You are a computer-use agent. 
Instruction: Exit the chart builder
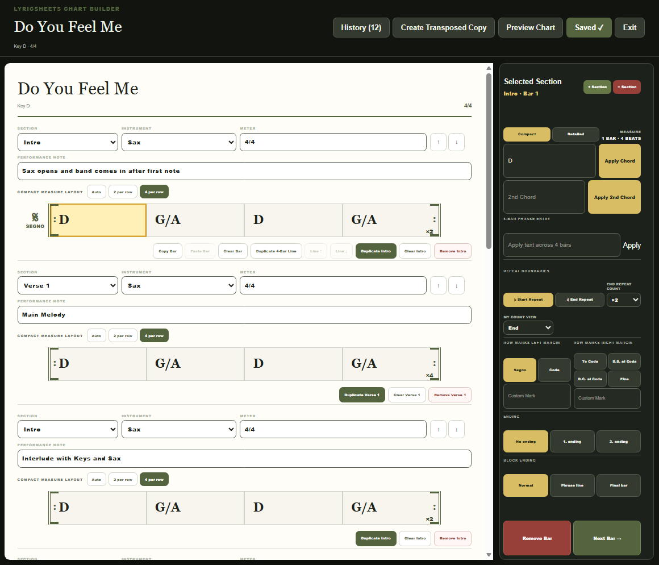pyautogui.click(x=629, y=27)
